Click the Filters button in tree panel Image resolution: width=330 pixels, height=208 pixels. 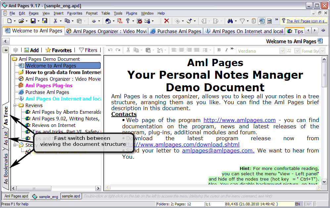pos(88,50)
